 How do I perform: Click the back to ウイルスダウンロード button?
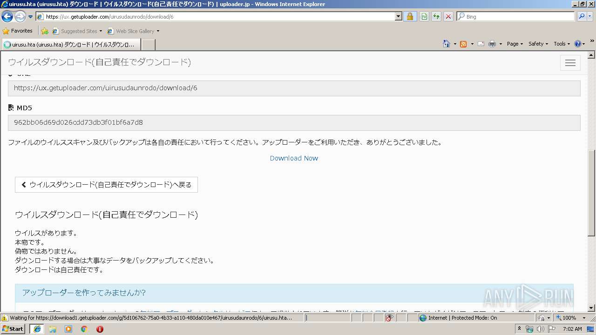click(x=106, y=185)
